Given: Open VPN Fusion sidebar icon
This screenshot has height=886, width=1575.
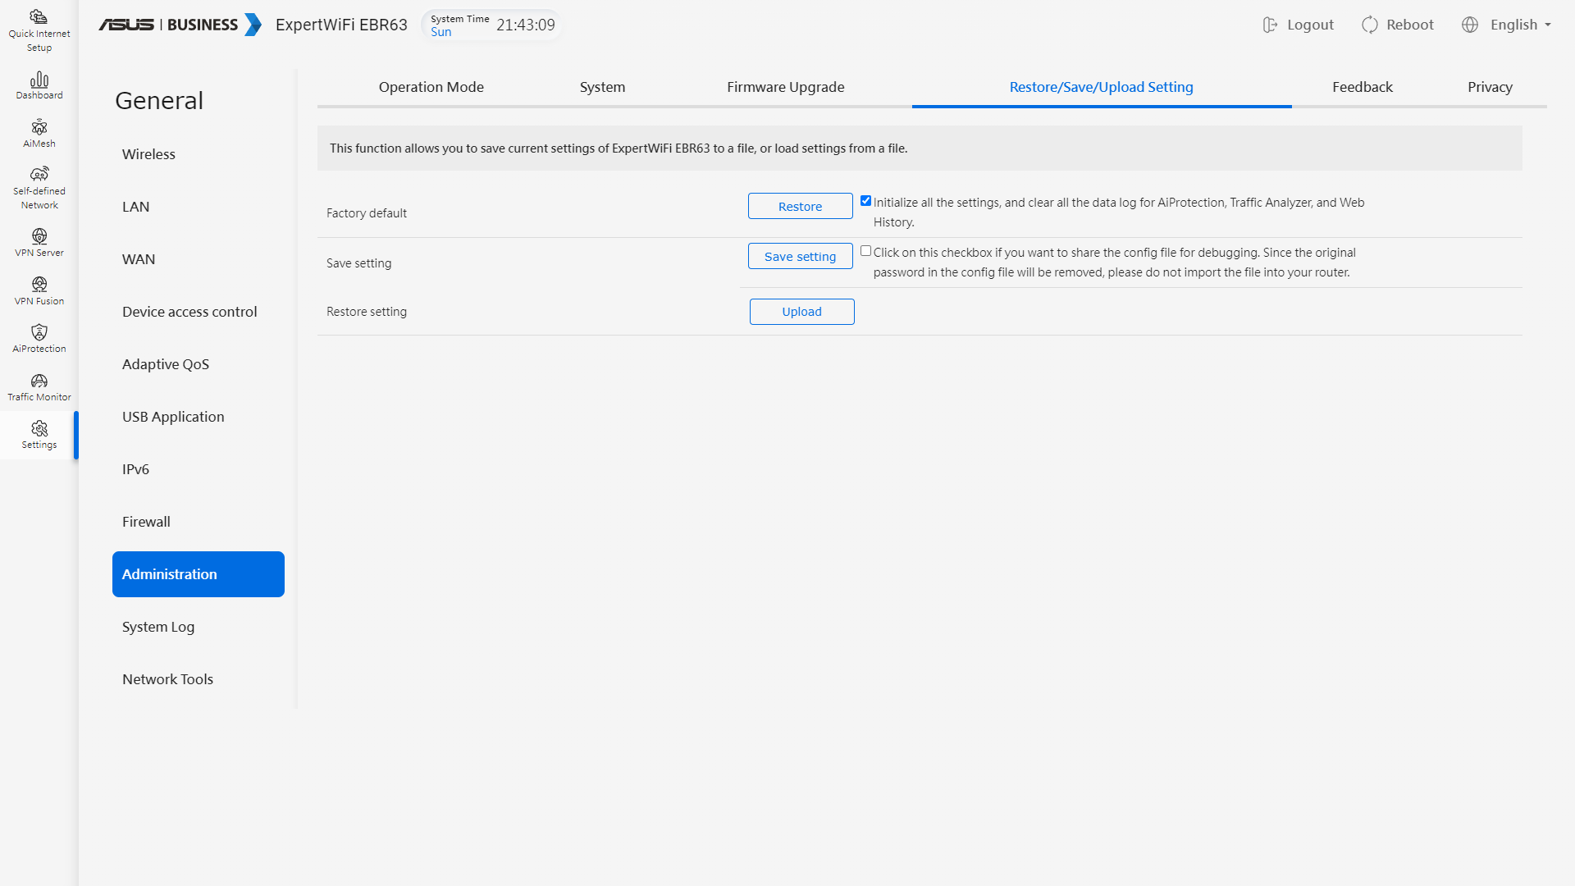Looking at the screenshot, I should pyautogui.click(x=39, y=290).
